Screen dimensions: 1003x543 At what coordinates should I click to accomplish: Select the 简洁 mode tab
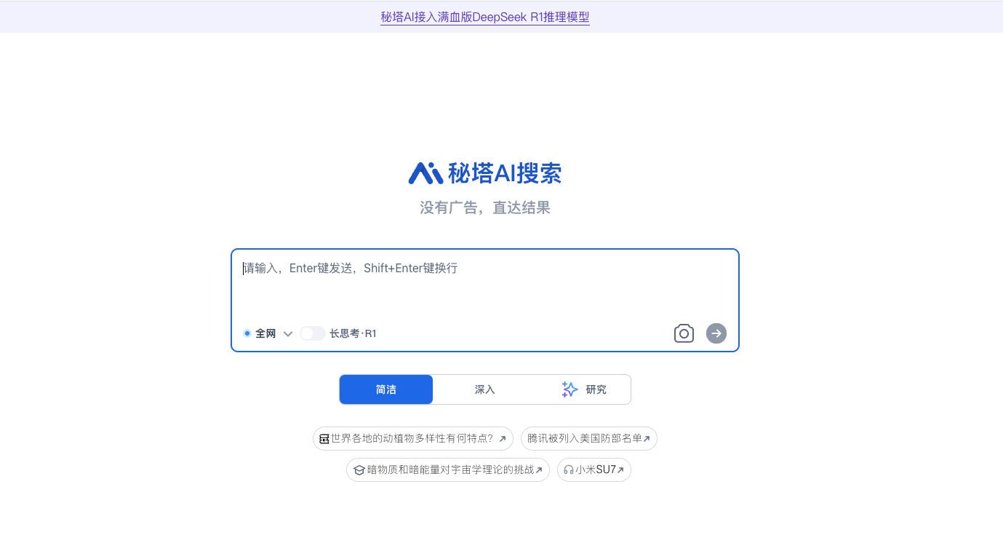point(386,389)
